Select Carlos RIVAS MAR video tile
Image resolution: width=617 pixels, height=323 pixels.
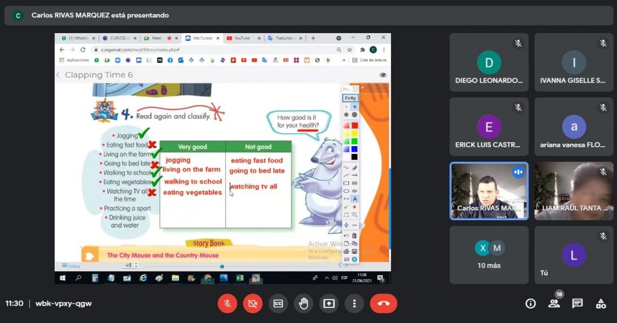489,191
